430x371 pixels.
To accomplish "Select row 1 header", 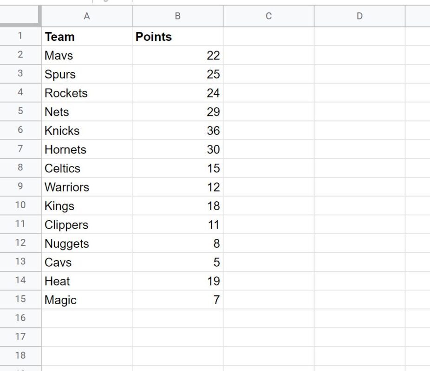I will click(x=20, y=36).
